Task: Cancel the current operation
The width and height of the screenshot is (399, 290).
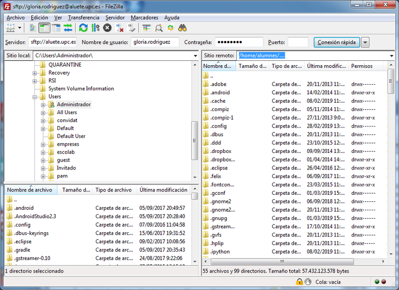Action: click(x=106, y=28)
